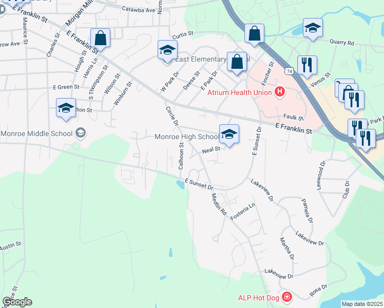Click the Atrium Health Union hospital icon
Image resolution: width=384 pixels, height=308 pixels.
click(280, 92)
